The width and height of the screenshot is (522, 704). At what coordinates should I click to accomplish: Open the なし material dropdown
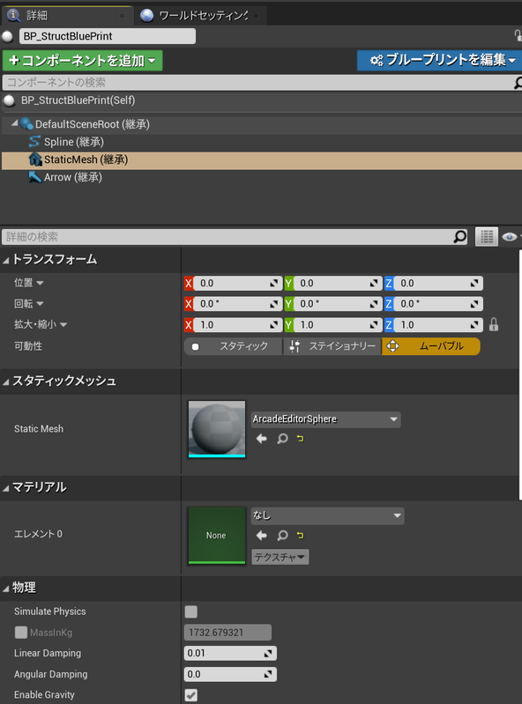tap(327, 515)
